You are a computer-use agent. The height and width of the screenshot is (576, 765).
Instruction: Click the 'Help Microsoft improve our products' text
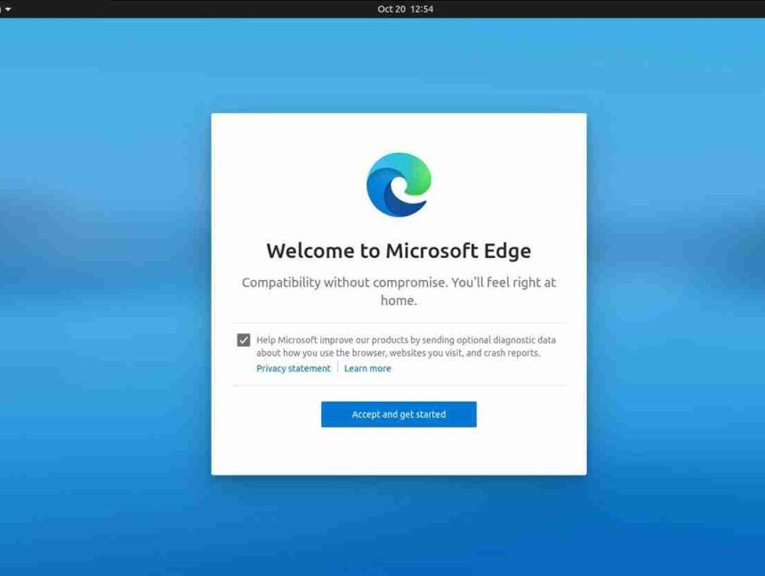tap(406, 347)
